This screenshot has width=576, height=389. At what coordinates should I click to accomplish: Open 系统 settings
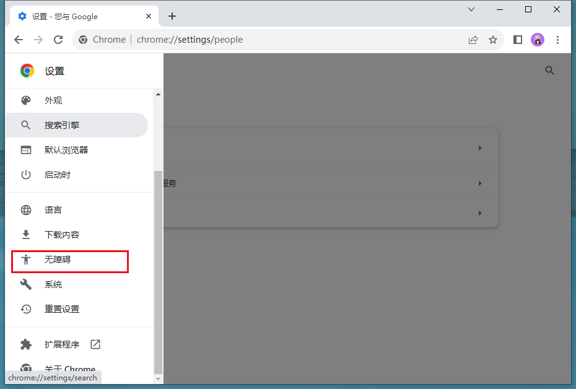(77, 284)
